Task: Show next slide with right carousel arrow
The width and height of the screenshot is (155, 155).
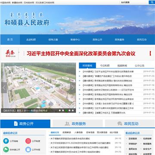Action: [73, 87]
